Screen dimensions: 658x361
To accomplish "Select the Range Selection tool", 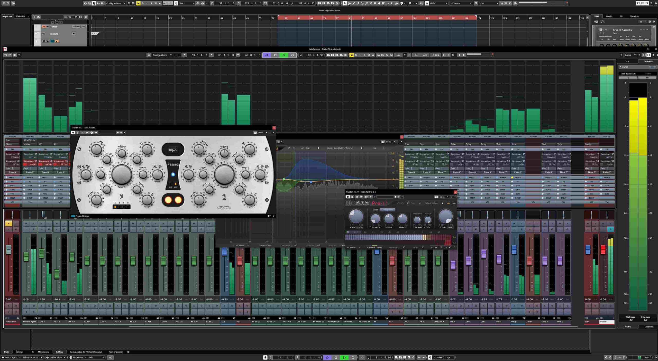I will coord(349,3).
